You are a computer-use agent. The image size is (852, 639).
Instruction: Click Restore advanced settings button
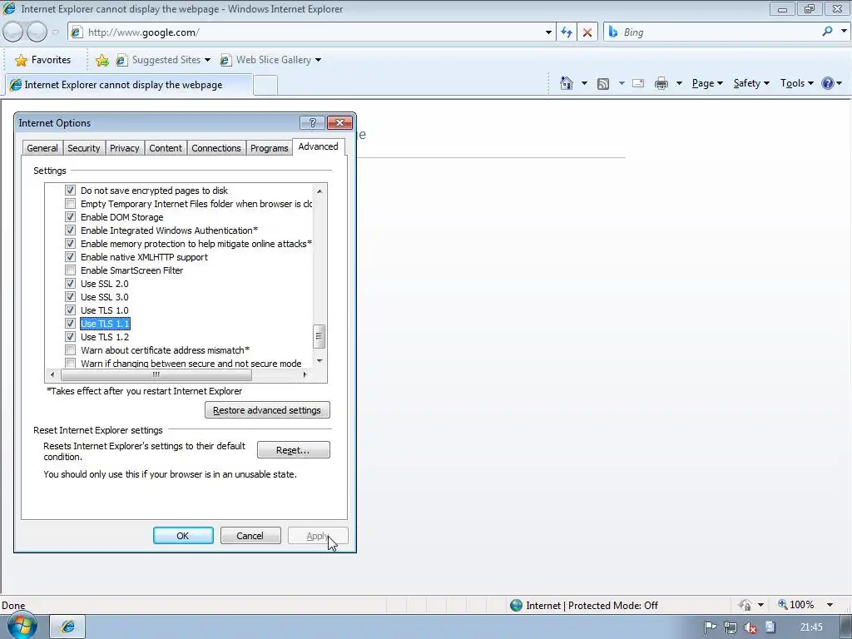pyautogui.click(x=267, y=410)
